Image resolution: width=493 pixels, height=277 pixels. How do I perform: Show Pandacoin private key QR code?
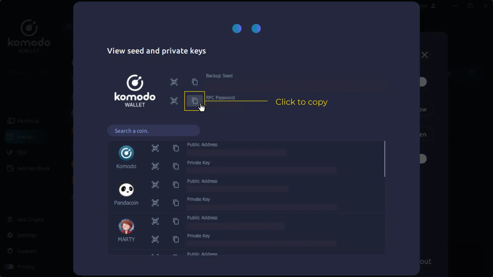(155, 203)
